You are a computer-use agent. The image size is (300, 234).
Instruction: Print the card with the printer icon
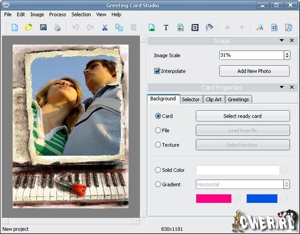click(x=57, y=27)
